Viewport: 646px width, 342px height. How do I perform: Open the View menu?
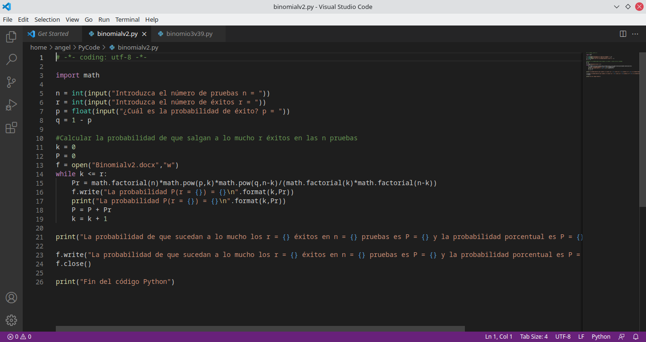pyautogui.click(x=72, y=19)
